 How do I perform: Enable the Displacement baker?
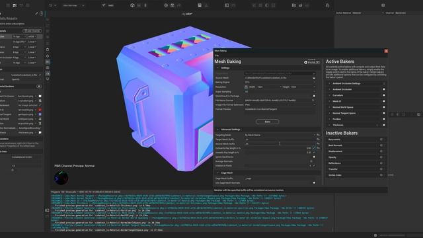[x=381, y=151]
